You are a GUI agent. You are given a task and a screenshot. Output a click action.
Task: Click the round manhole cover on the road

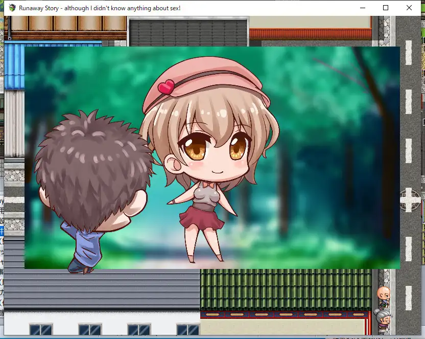[410, 200]
